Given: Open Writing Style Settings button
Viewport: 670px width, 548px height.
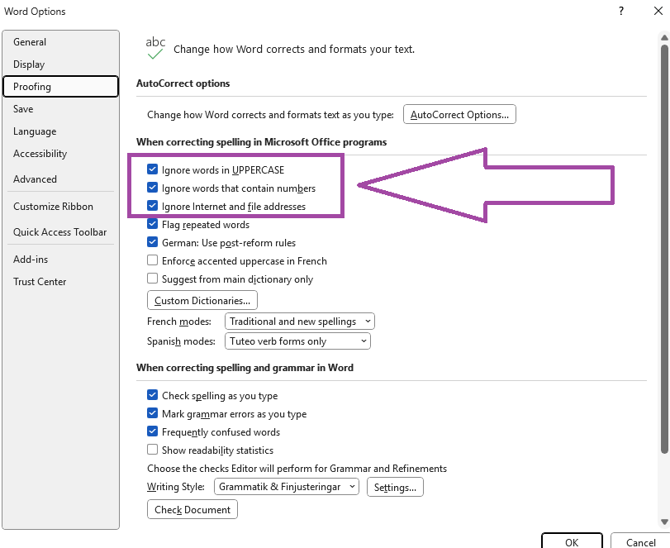Looking at the screenshot, I should 395,488.
